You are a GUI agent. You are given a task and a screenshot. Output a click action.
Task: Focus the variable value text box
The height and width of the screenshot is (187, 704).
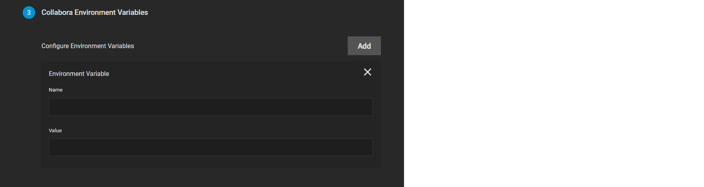(x=210, y=147)
